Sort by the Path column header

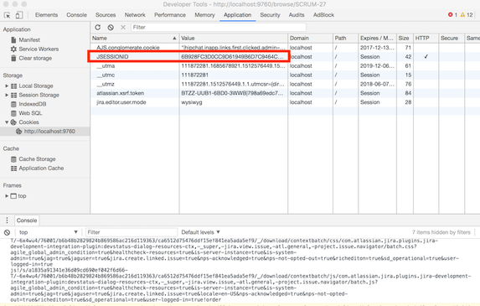(345, 39)
